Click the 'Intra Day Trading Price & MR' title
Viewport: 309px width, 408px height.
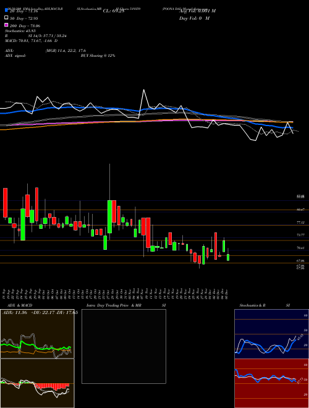[114, 305]
